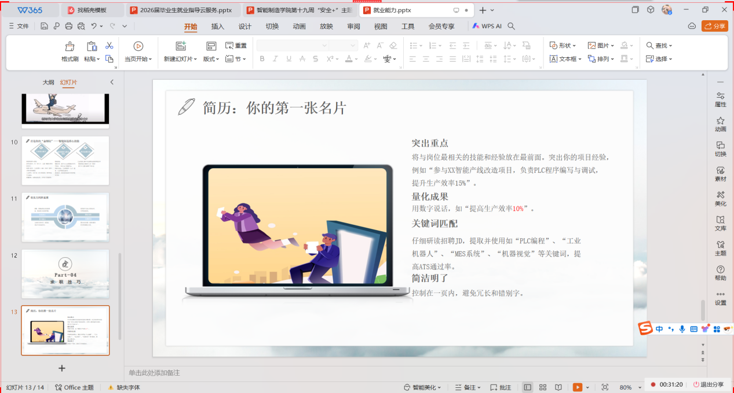Click the cut scissors icon

tap(109, 46)
